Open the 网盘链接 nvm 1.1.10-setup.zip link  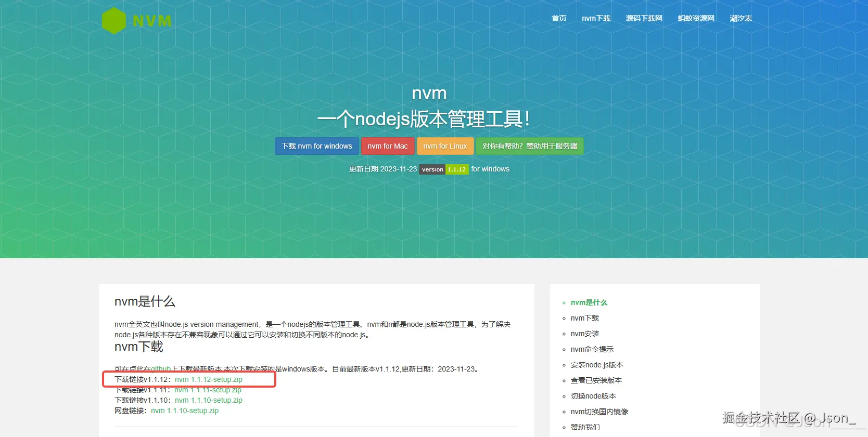click(185, 410)
